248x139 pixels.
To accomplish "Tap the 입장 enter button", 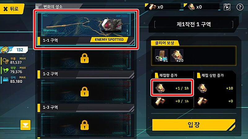I will point(194,125).
